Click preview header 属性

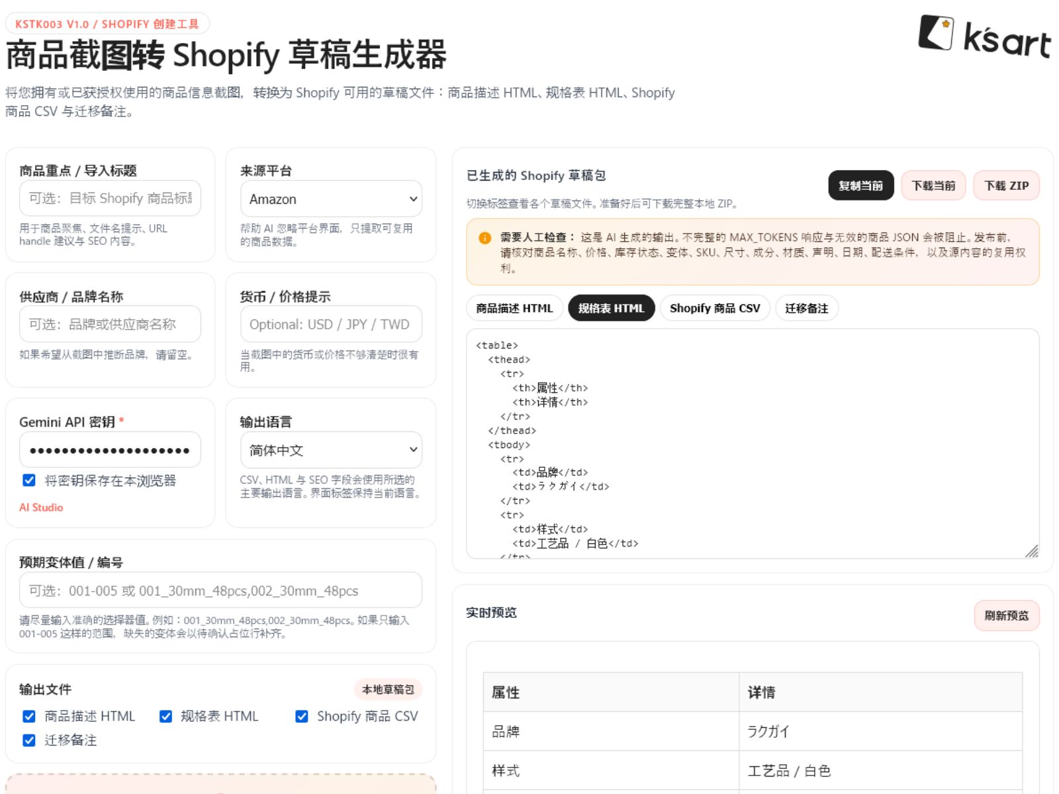611,693
